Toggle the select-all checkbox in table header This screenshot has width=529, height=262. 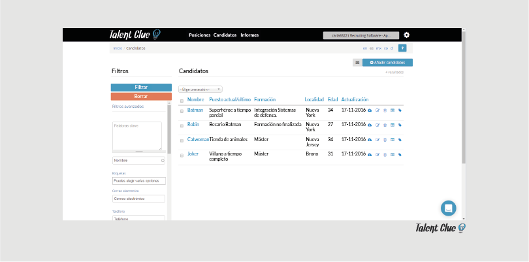(182, 101)
